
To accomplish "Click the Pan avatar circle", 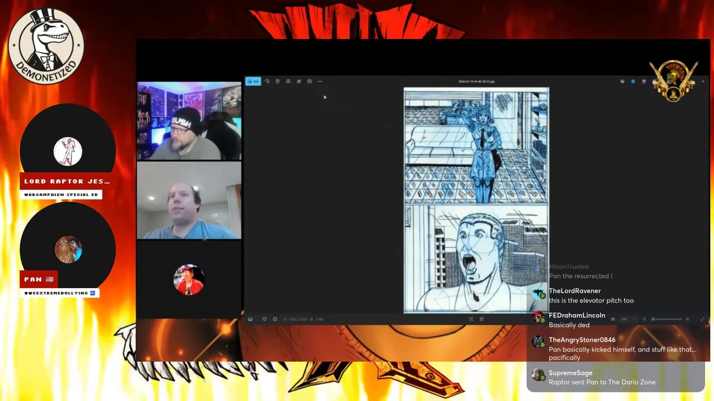I will 68,249.
